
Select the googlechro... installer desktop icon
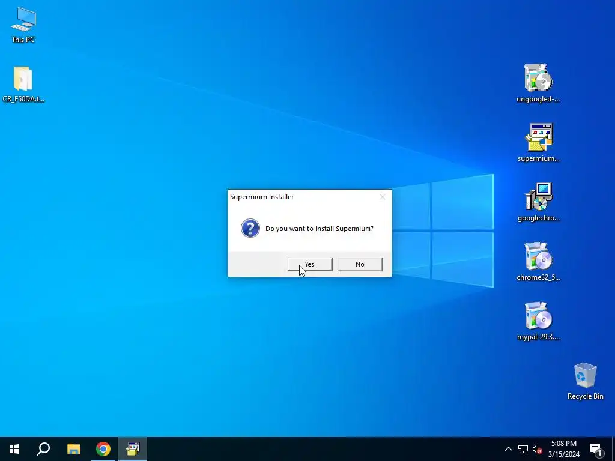coord(539,202)
